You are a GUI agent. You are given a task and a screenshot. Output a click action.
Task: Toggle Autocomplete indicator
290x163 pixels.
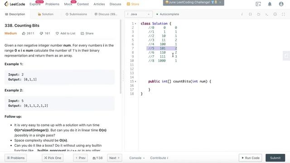168,14
